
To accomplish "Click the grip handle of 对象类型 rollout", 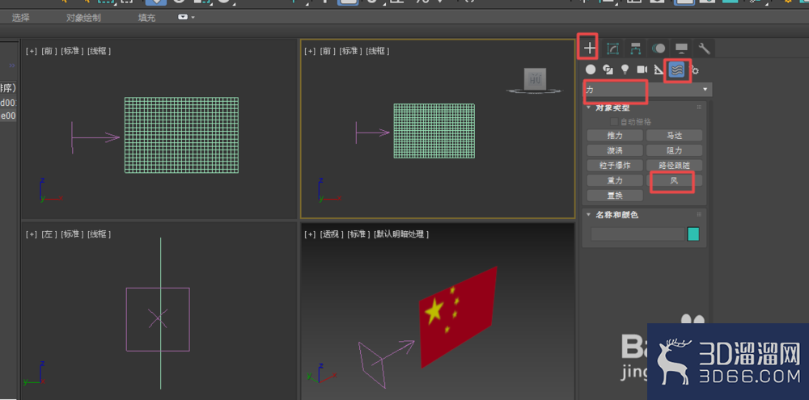I will (700, 107).
